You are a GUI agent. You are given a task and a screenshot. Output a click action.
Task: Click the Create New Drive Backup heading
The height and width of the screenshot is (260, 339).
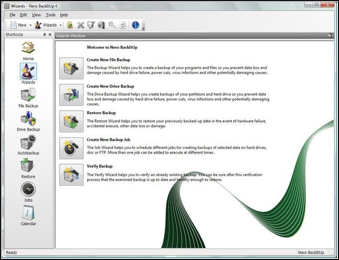pyautogui.click(x=111, y=86)
